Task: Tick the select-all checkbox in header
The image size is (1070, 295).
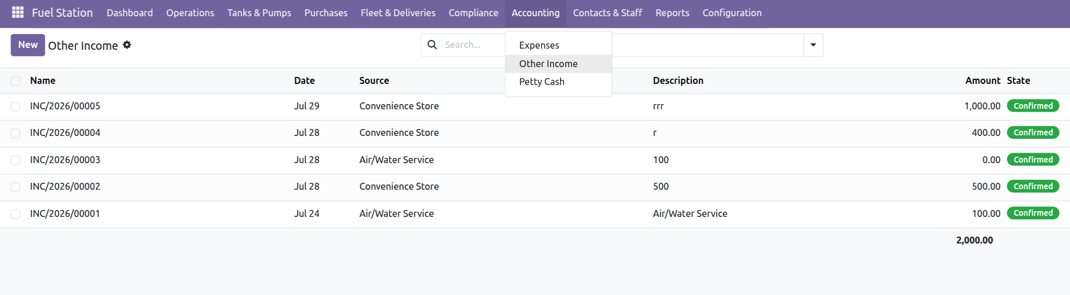Action: pos(16,81)
